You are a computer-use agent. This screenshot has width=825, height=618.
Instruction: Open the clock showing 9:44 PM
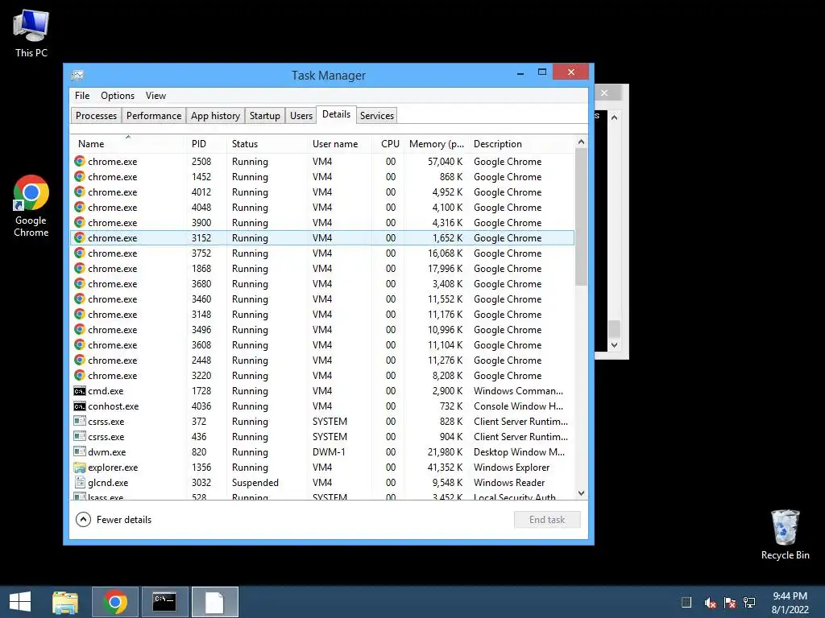point(790,603)
